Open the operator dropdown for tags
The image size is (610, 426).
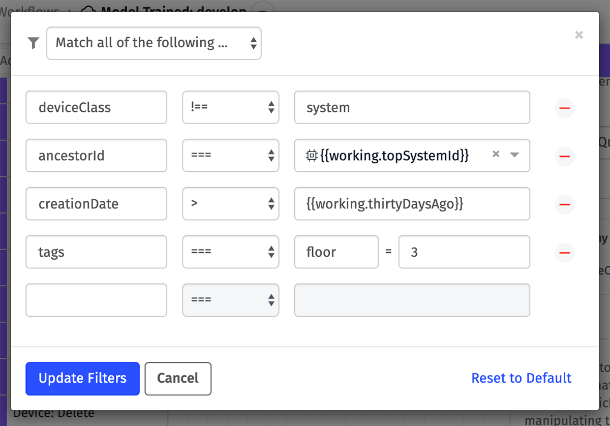click(231, 252)
